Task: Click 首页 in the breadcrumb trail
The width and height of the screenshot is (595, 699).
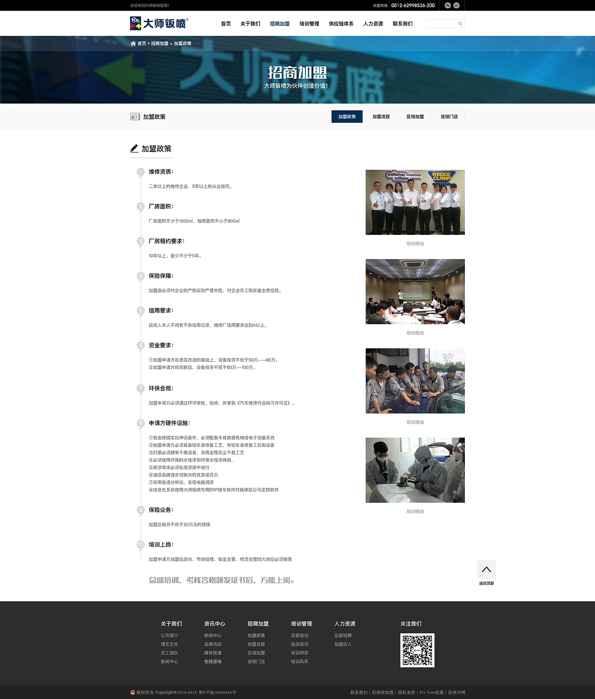Action: click(x=141, y=43)
